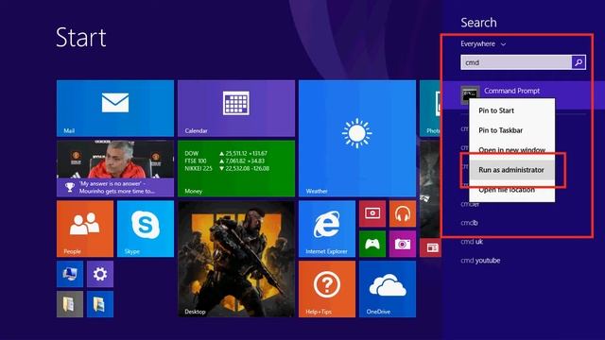Open the This PC small tile
The height and width of the screenshot is (340, 605).
(70, 274)
